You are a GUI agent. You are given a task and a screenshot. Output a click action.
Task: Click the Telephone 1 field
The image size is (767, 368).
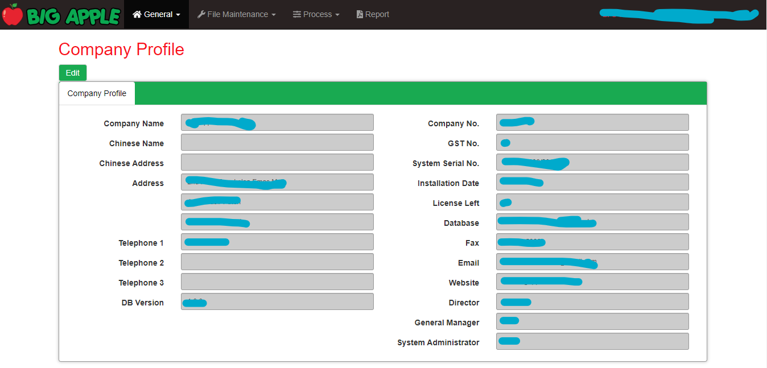[x=277, y=242]
